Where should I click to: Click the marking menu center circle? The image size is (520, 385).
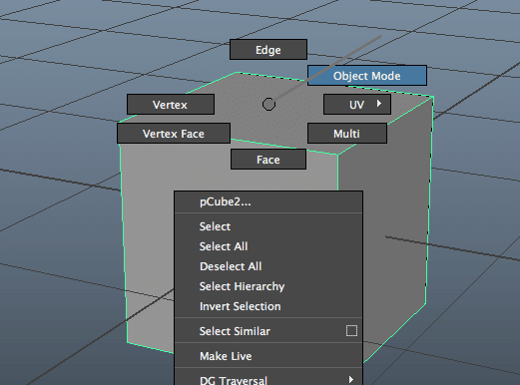(x=268, y=104)
